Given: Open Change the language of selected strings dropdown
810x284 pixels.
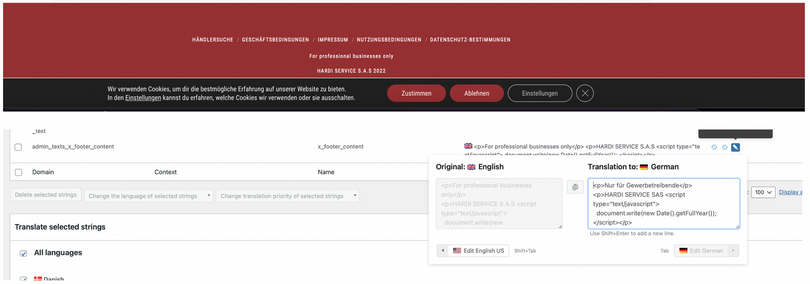Looking at the screenshot, I should tap(149, 196).
